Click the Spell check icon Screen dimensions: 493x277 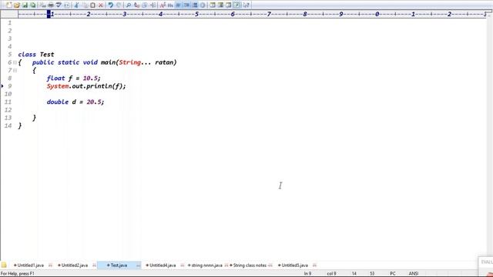click(x=59, y=5)
